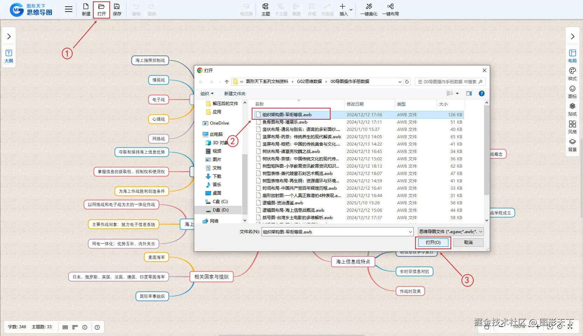The image size is (583, 336).
Task: Click 打开(O) button in dialog
Action: pos(433,243)
